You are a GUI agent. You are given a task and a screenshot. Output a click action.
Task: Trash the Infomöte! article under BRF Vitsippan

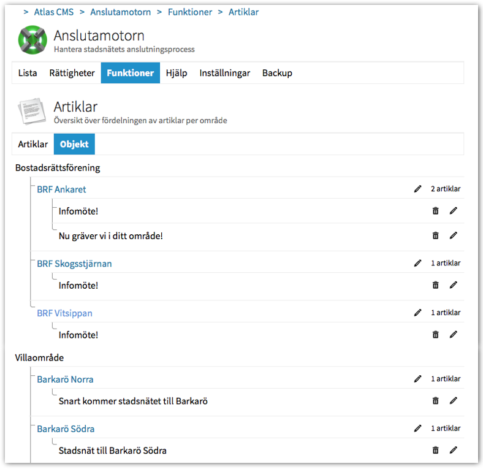[436, 335]
